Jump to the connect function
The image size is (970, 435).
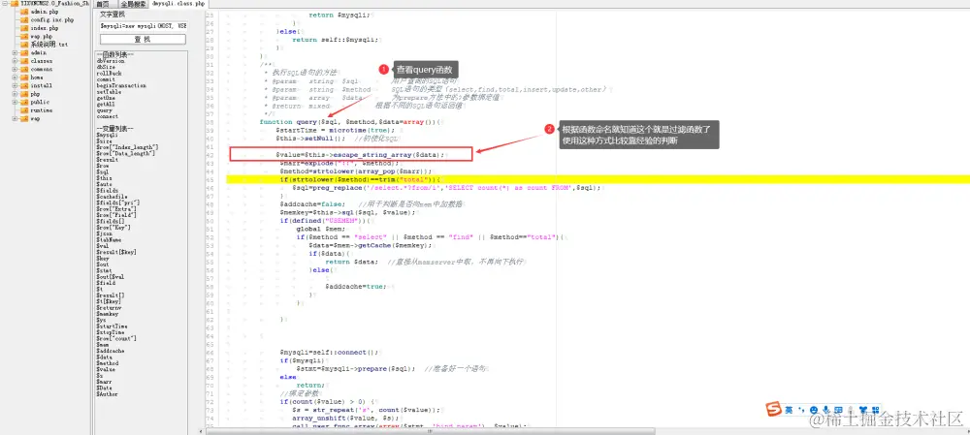tap(108, 116)
